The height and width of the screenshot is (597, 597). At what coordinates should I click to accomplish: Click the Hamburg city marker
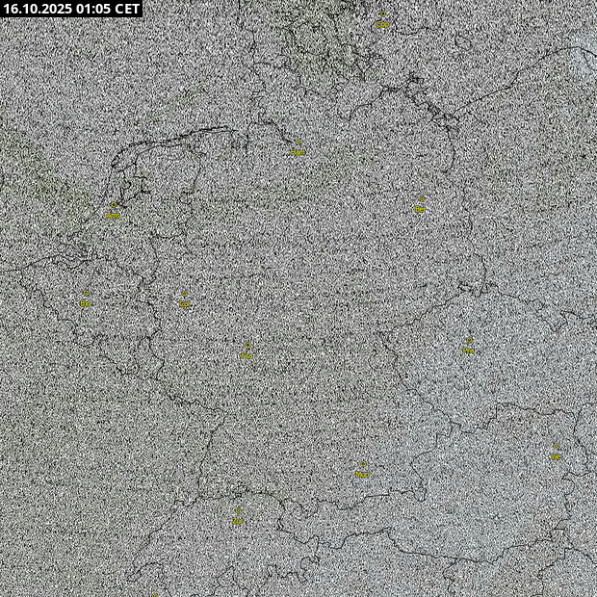(298, 149)
